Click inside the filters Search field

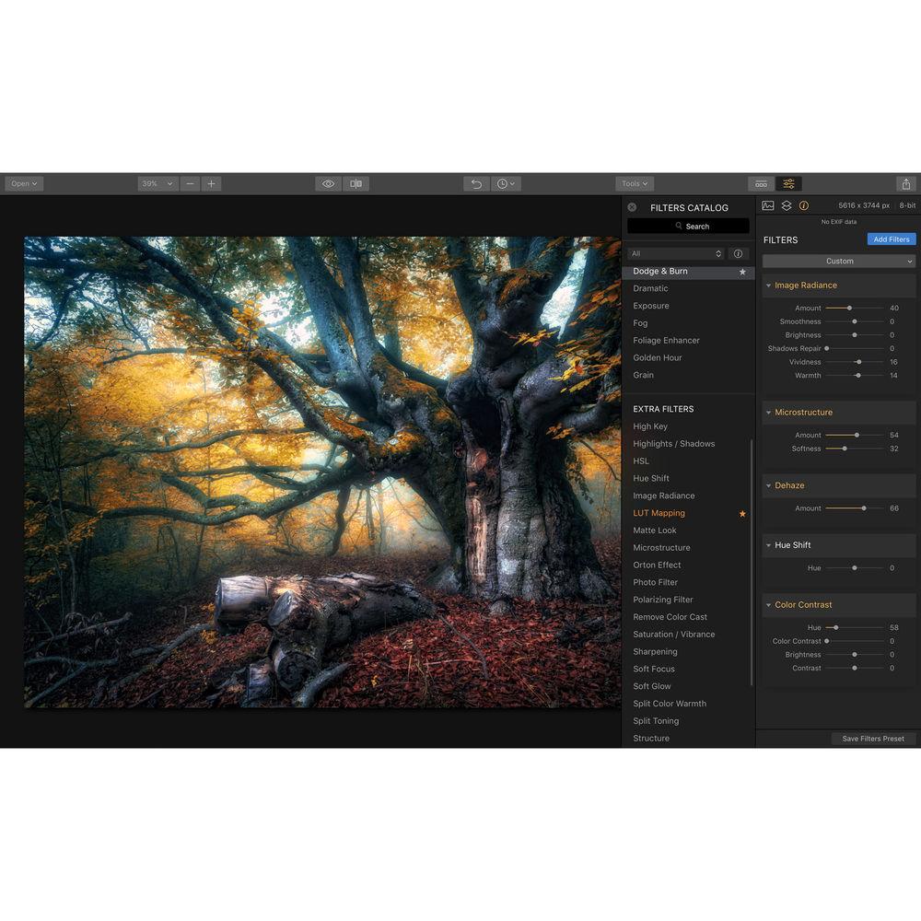pos(687,226)
